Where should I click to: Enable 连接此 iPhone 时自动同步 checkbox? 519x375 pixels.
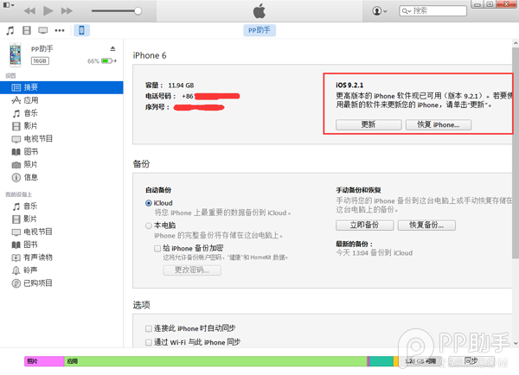pos(149,328)
